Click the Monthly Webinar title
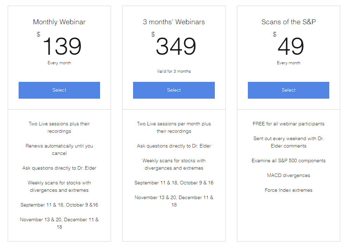The width and height of the screenshot is (350, 249). (59, 22)
